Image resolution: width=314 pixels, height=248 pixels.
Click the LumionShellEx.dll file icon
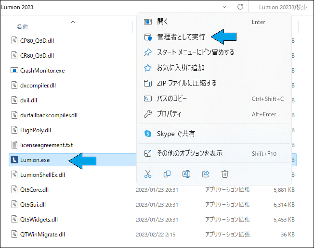[x=14, y=174]
